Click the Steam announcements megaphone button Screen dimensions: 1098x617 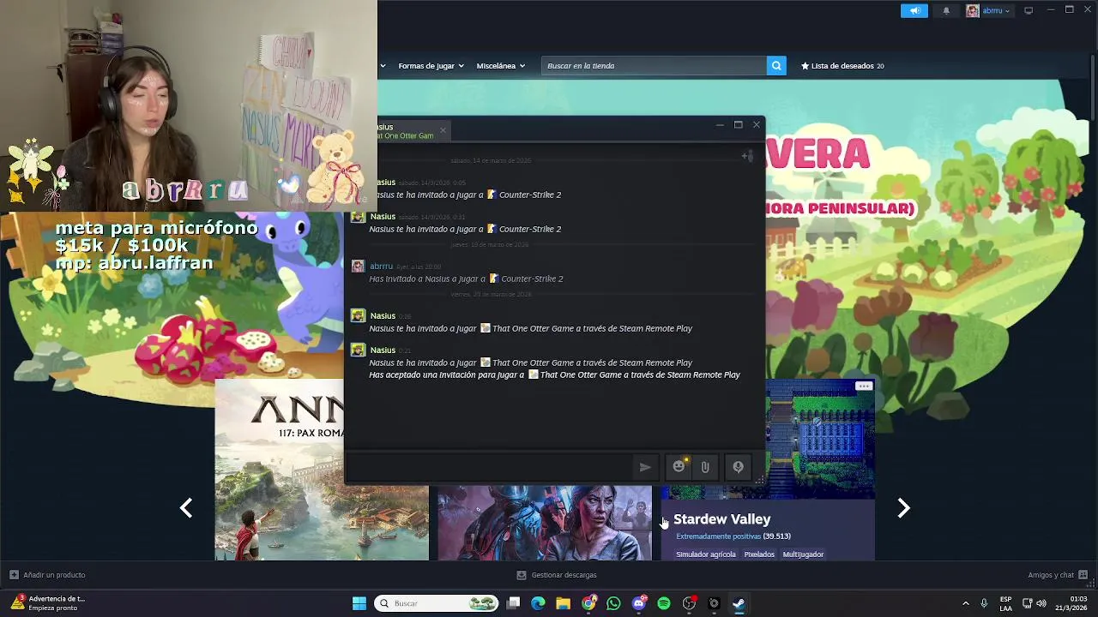[x=914, y=10]
